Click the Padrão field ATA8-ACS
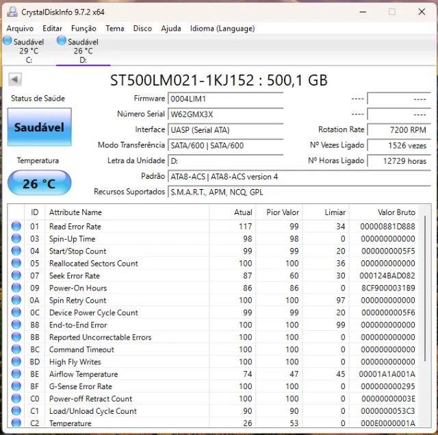This screenshot has height=435, width=438. click(x=299, y=177)
